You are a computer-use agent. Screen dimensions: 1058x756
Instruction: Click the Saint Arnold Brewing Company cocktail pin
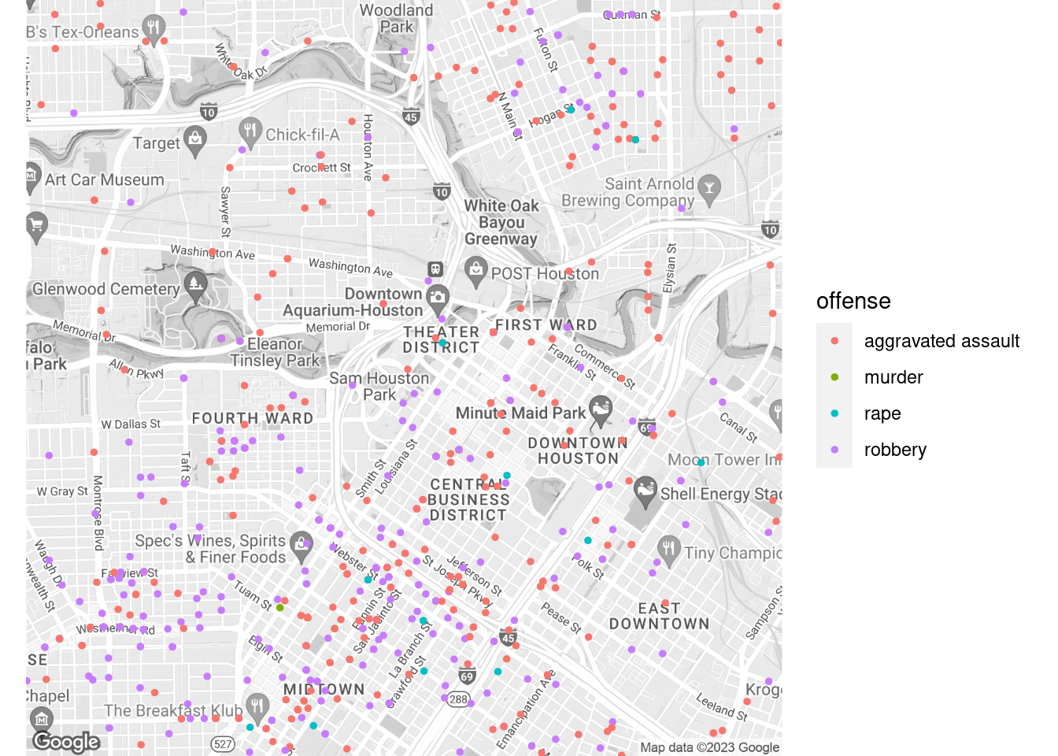pyautogui.click(x=709, y=190)
